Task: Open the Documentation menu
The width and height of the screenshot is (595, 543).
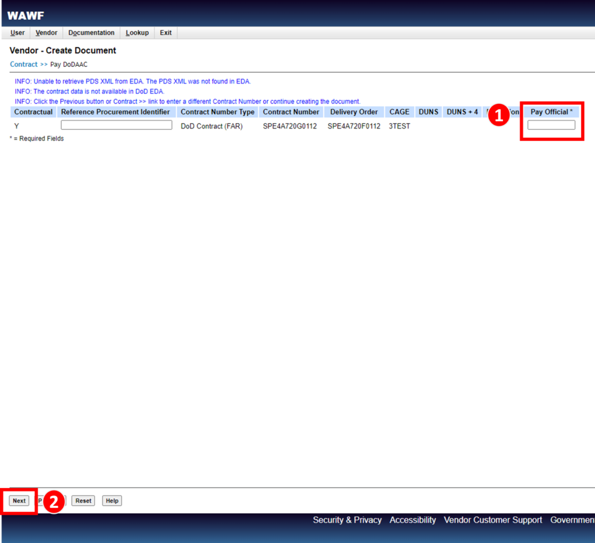Action: 91,32
